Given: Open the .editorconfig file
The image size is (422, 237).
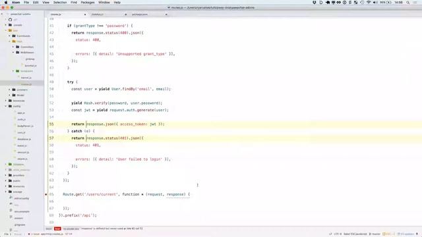Looking at the screenshot, I should pos(22,198).
